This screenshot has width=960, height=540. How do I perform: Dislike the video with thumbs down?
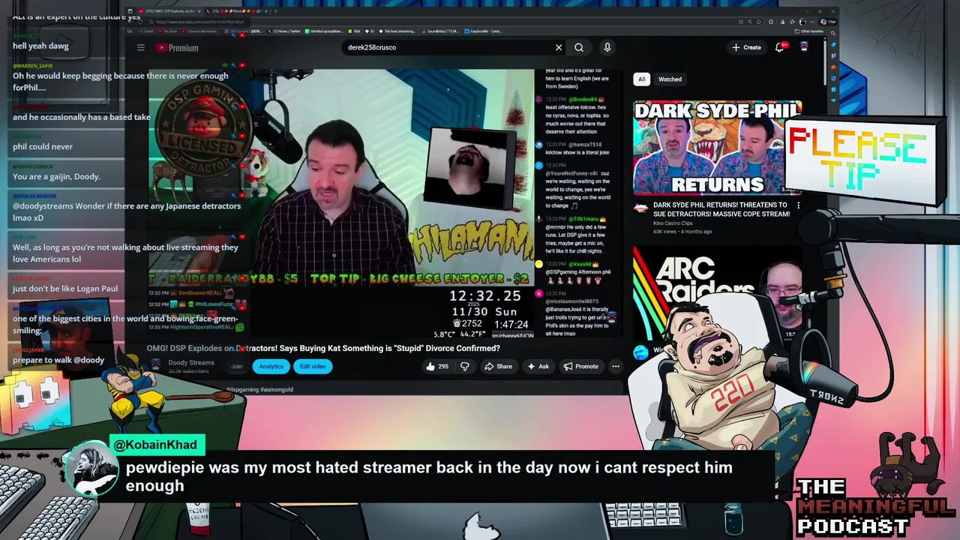click(x=464, y=366)
